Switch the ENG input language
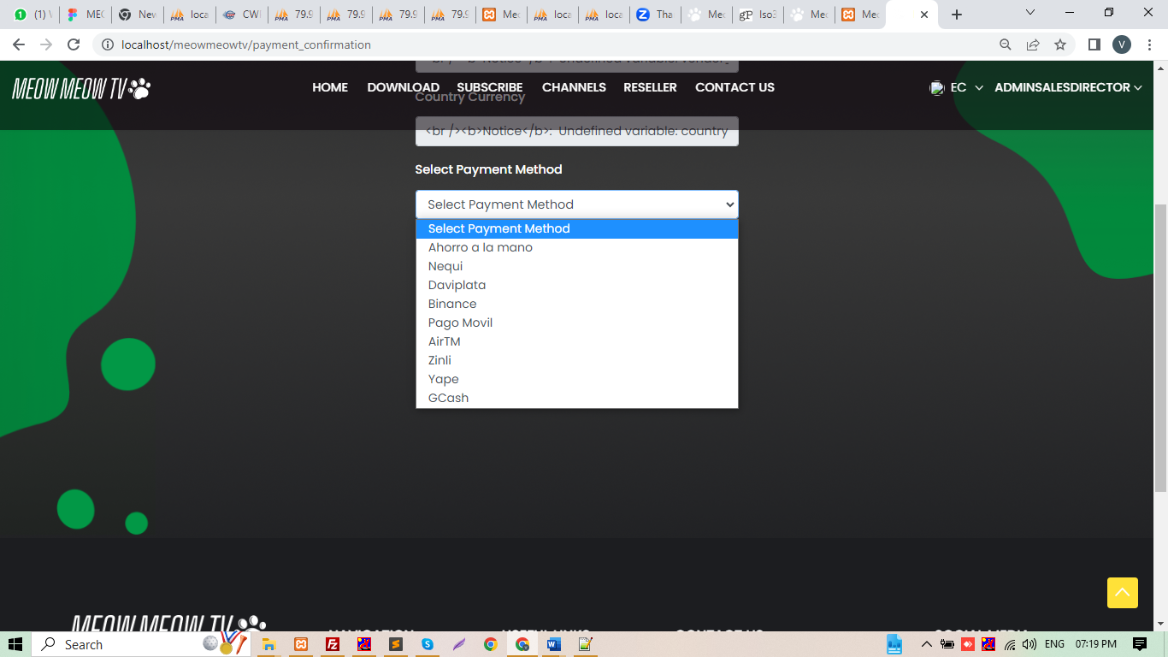 click(x=1054, y=644)
